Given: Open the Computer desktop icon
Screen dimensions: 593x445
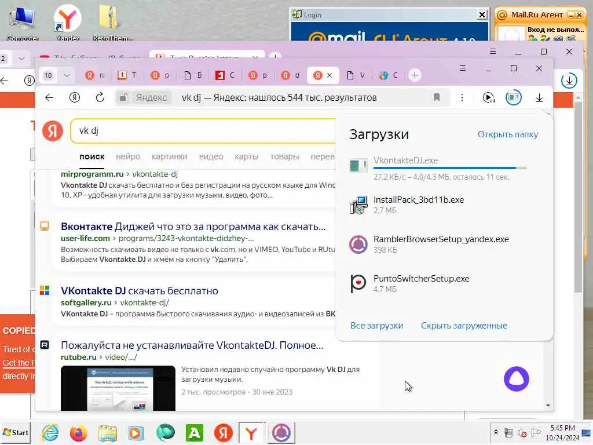Looking at the screenshot, I should pos(23,23).
